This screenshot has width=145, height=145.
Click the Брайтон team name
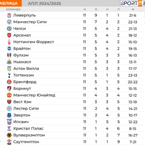click(22, 49)
